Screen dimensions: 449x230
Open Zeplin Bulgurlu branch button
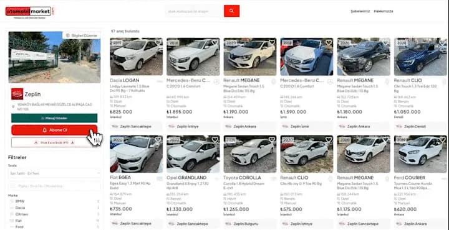point(249,223)
